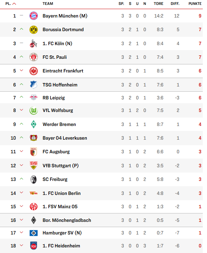
Task: Click the SC Freiburg table row
Action: (x=102, y=179)
